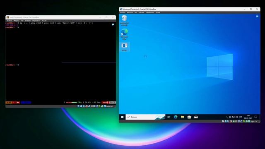Open network status in Windows tray
The height and width of the screenshot is (149, 265).
(x=234, y=117)
